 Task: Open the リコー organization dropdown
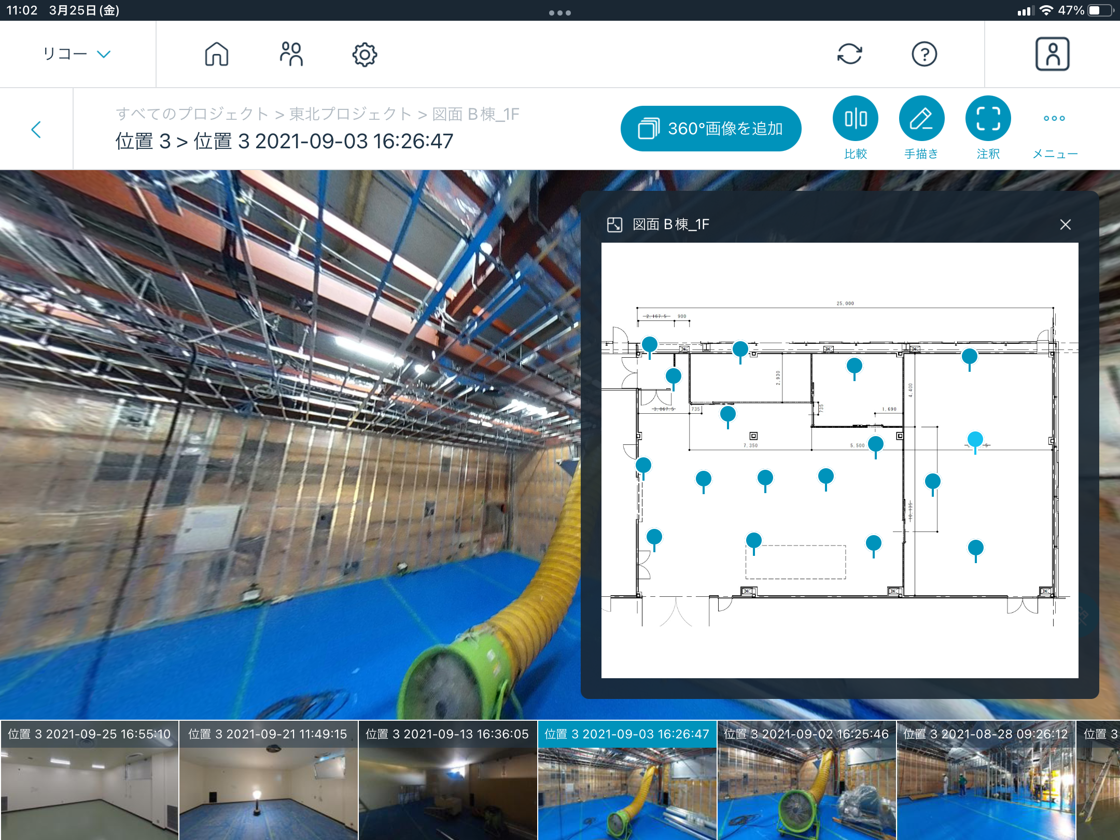77,54
